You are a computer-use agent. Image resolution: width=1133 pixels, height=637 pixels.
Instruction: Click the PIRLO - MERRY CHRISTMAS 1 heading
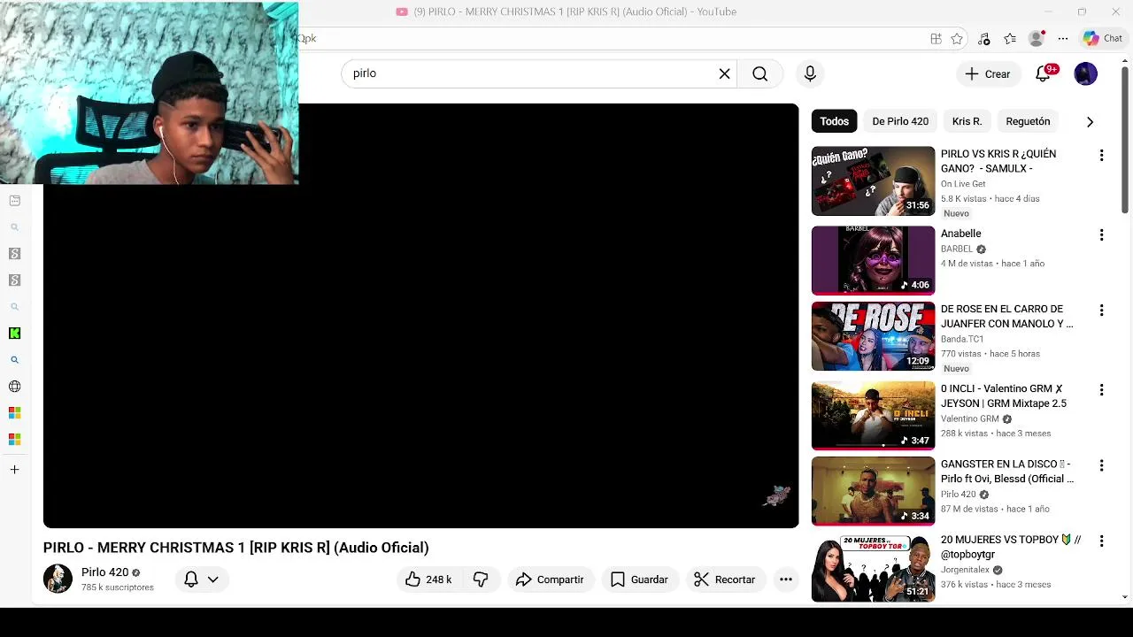[235, 548]
